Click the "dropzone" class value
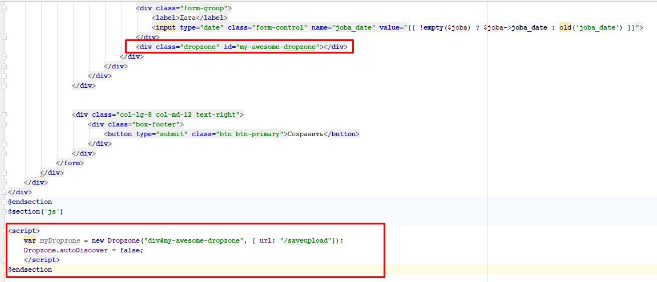This screenshot has width=657, height=282. pyautogui.click(x=201, y=47)
